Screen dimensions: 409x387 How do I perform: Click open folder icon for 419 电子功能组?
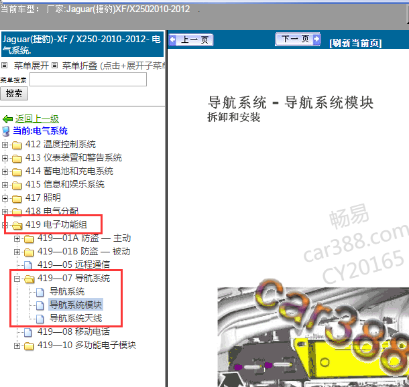pos(17,225)
